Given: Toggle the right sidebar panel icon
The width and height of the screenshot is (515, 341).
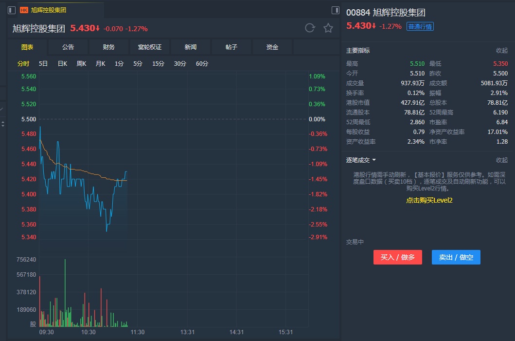Looking at the screenshot, I should (x=335, y=10).
